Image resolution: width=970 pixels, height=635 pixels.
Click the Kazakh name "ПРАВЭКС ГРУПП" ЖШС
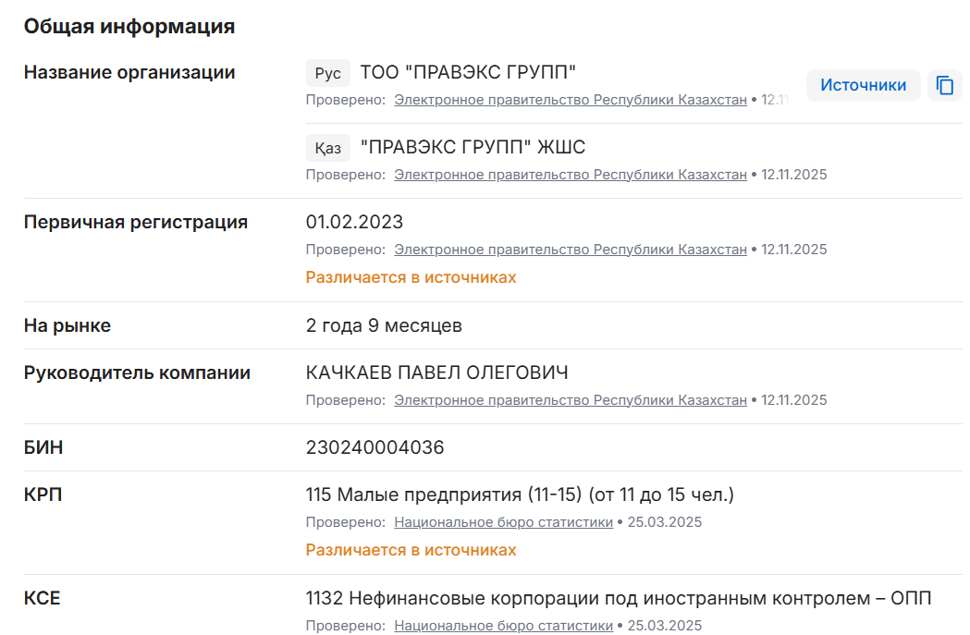(x=473, y=148)
